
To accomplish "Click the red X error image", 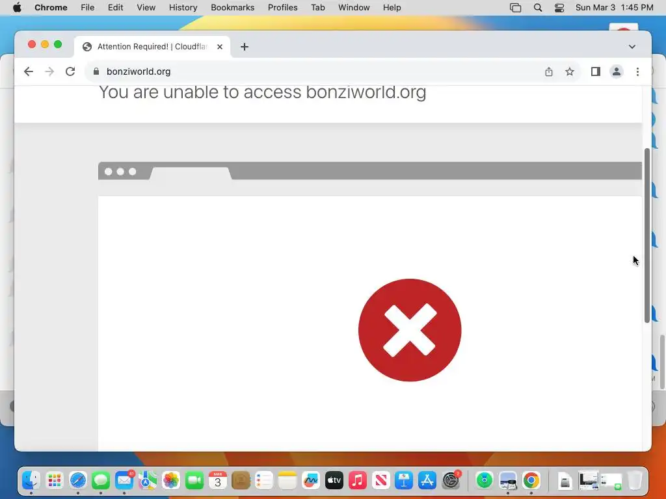I will pyautogui.click(x=410, y=330).
